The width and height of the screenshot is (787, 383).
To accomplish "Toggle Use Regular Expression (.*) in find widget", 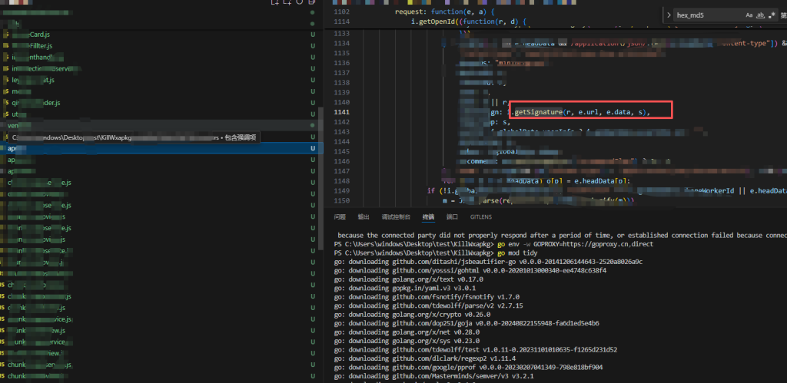I will [x=772, y=15].
